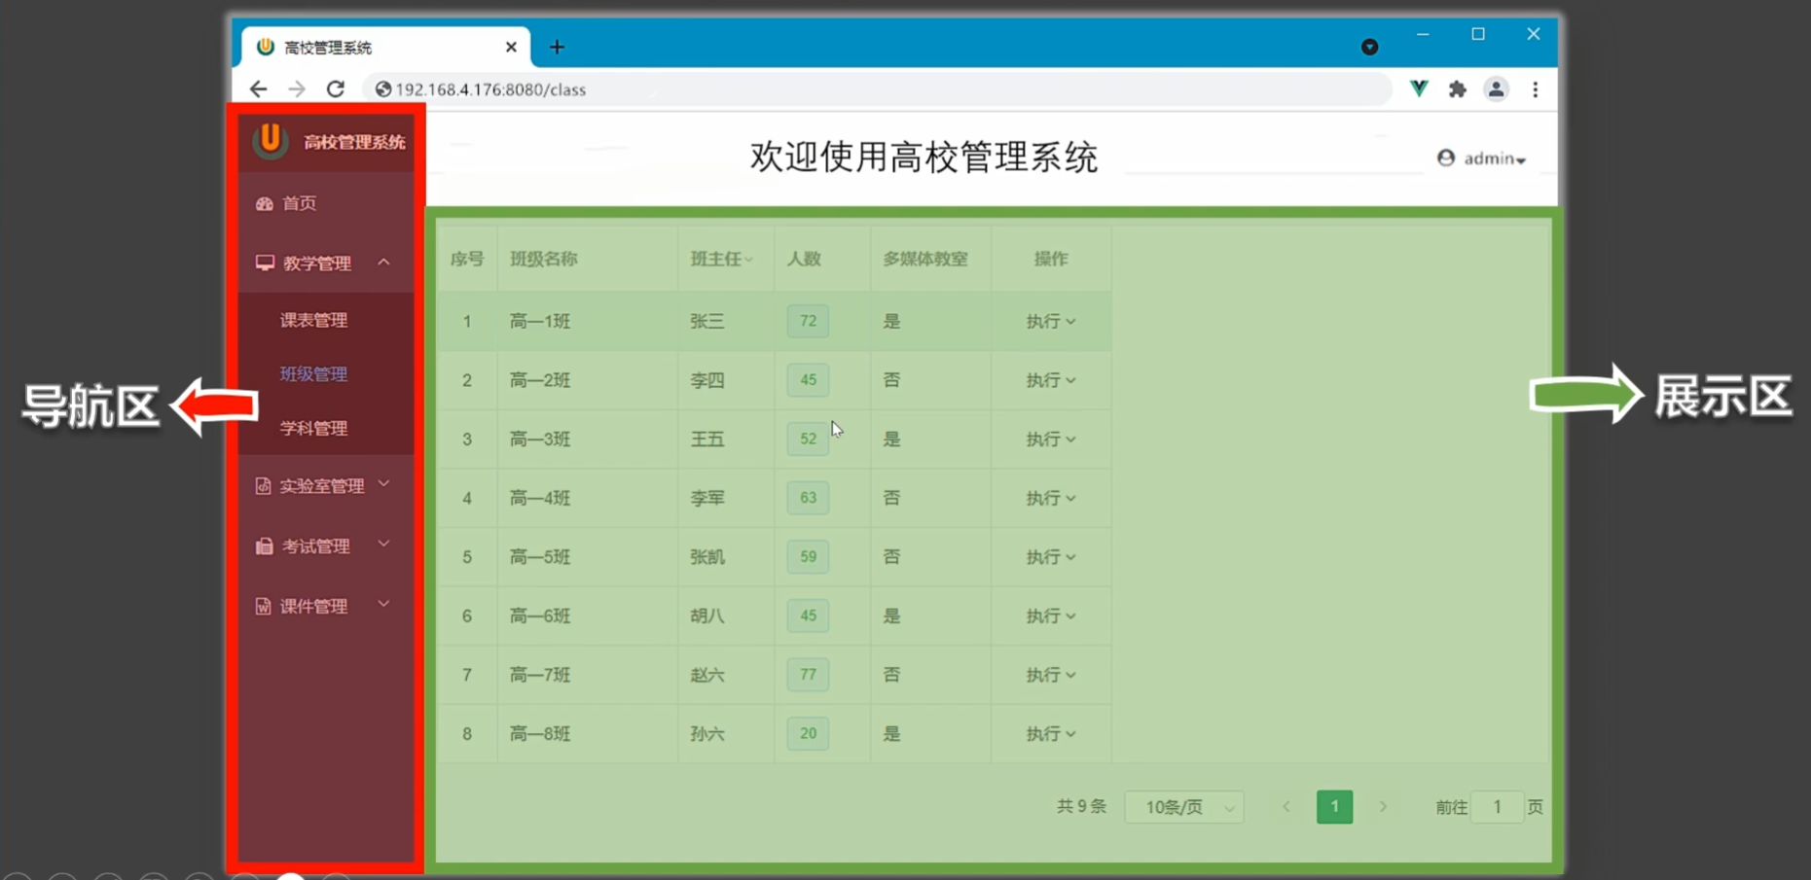Click the 班级名称 column header
Screen dimensions: 1811x880
(x=543, y=259)
